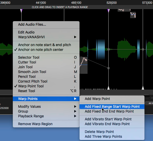Choose the Selector Tool

29,57
